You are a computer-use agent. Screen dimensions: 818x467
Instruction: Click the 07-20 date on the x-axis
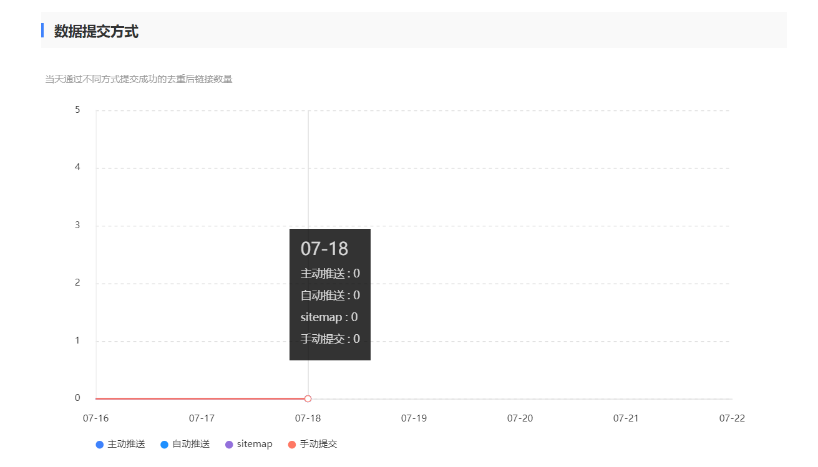tap(520, 418)
